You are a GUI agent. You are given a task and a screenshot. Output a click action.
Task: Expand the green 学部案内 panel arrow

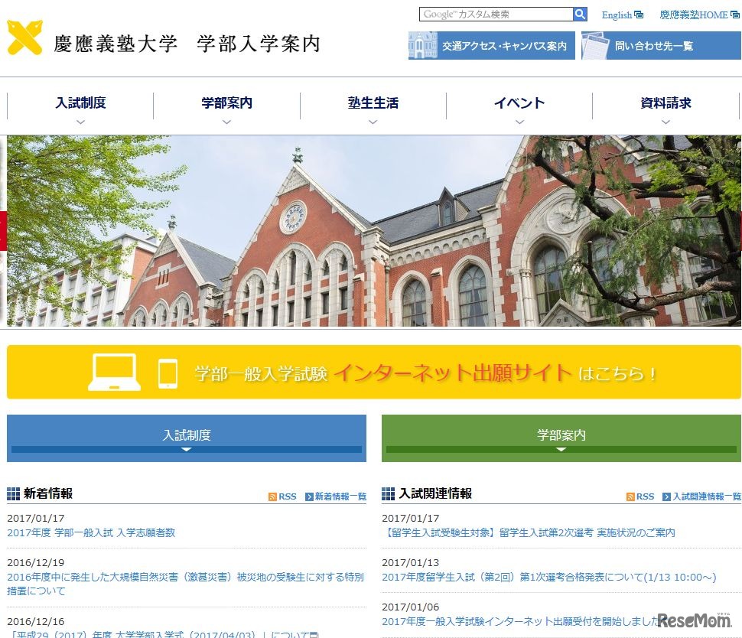click(x=561, y=449)
